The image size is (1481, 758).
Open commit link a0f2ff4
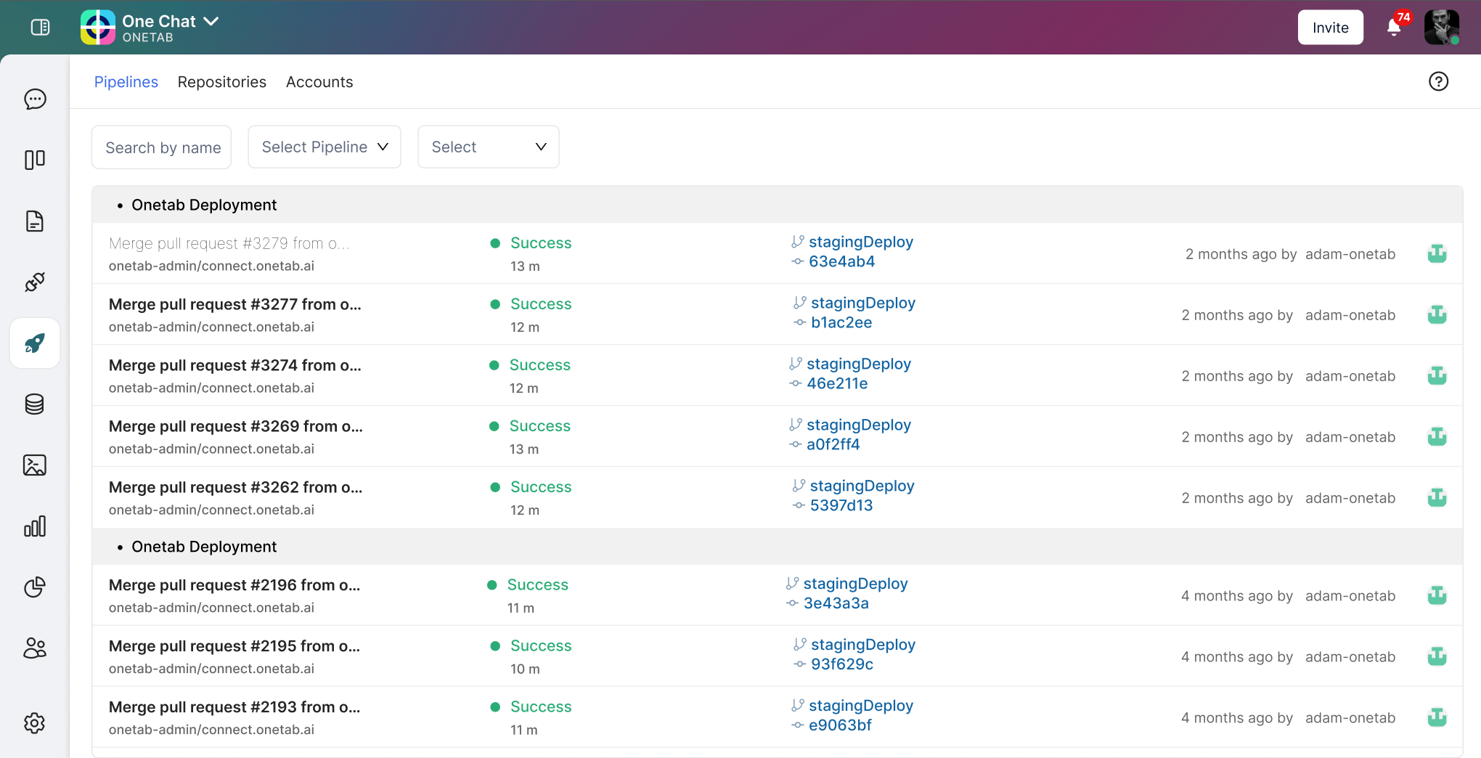click(833, 444)
